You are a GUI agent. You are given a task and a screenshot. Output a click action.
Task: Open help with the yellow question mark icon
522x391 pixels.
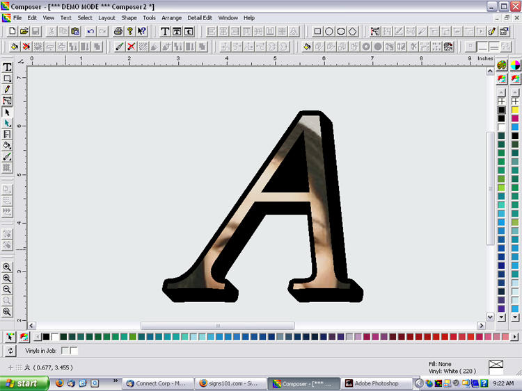130,31
